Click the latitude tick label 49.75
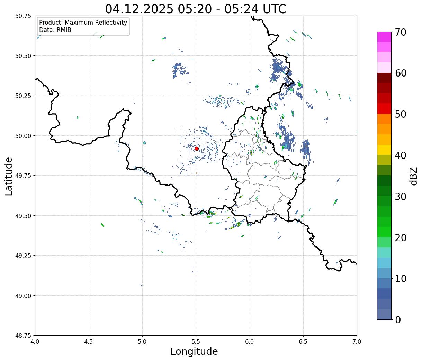The height and width of the screenshot is (360, 422). coord(23,176)
